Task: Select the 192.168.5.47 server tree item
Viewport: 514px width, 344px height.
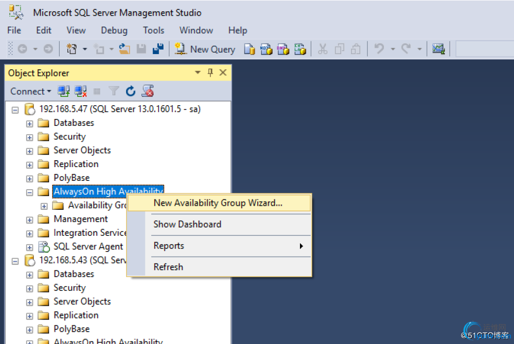Action: [x=120, y=109]
